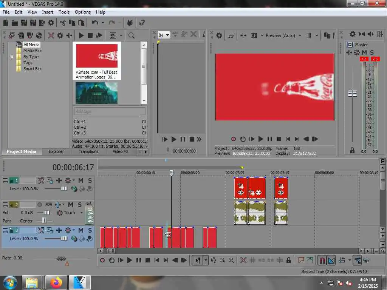Open the Insert menu
Image resolution: width=387 pixels, height=290 pixels.
(48, 12)
